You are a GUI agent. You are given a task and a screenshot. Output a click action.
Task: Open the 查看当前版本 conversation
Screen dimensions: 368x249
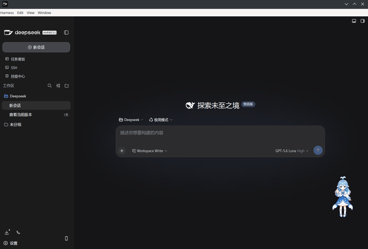tap(36, 115)
